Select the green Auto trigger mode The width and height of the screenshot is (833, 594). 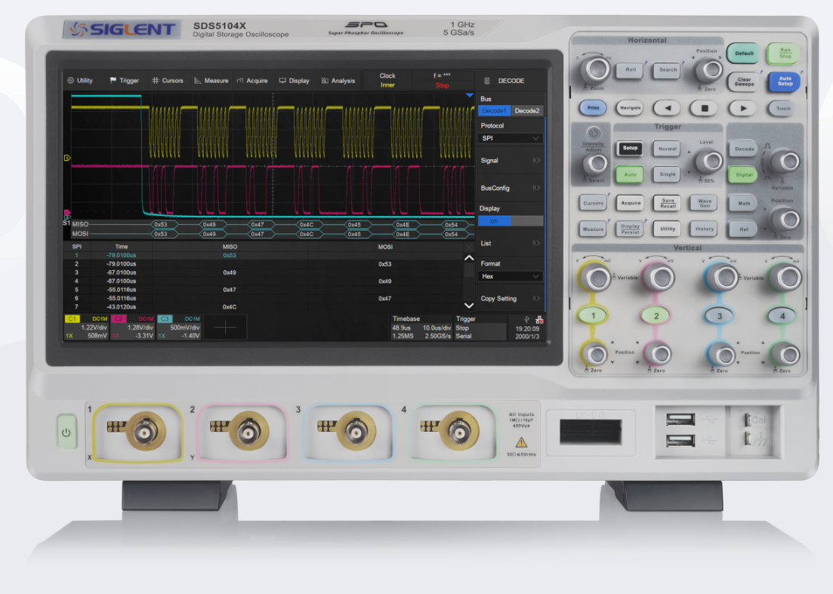click(x=630, y=174)
